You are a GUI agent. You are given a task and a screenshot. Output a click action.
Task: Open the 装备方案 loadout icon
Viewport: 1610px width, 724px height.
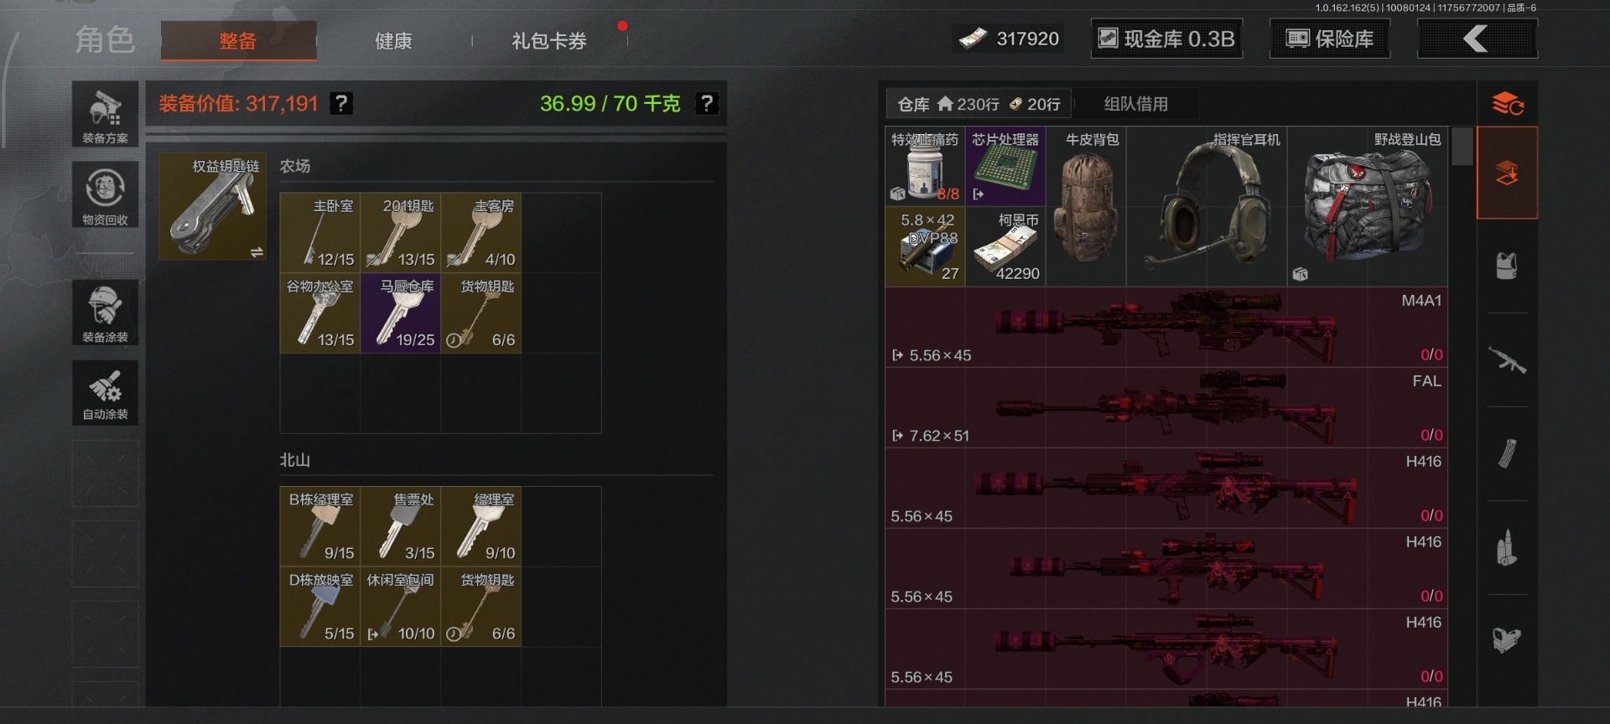click(105, 115)
